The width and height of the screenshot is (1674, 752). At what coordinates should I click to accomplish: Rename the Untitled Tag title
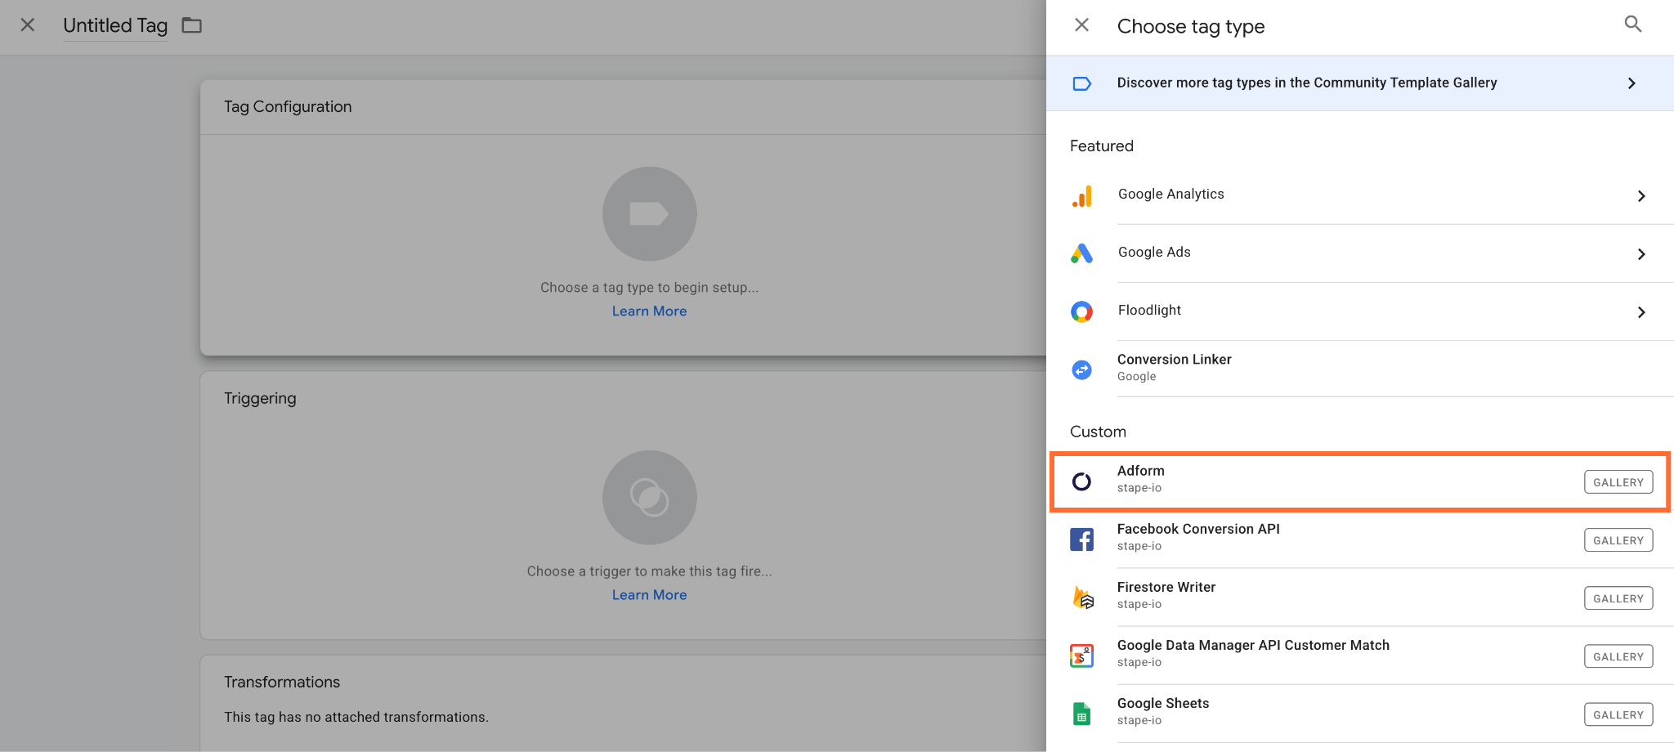[115, 25]
